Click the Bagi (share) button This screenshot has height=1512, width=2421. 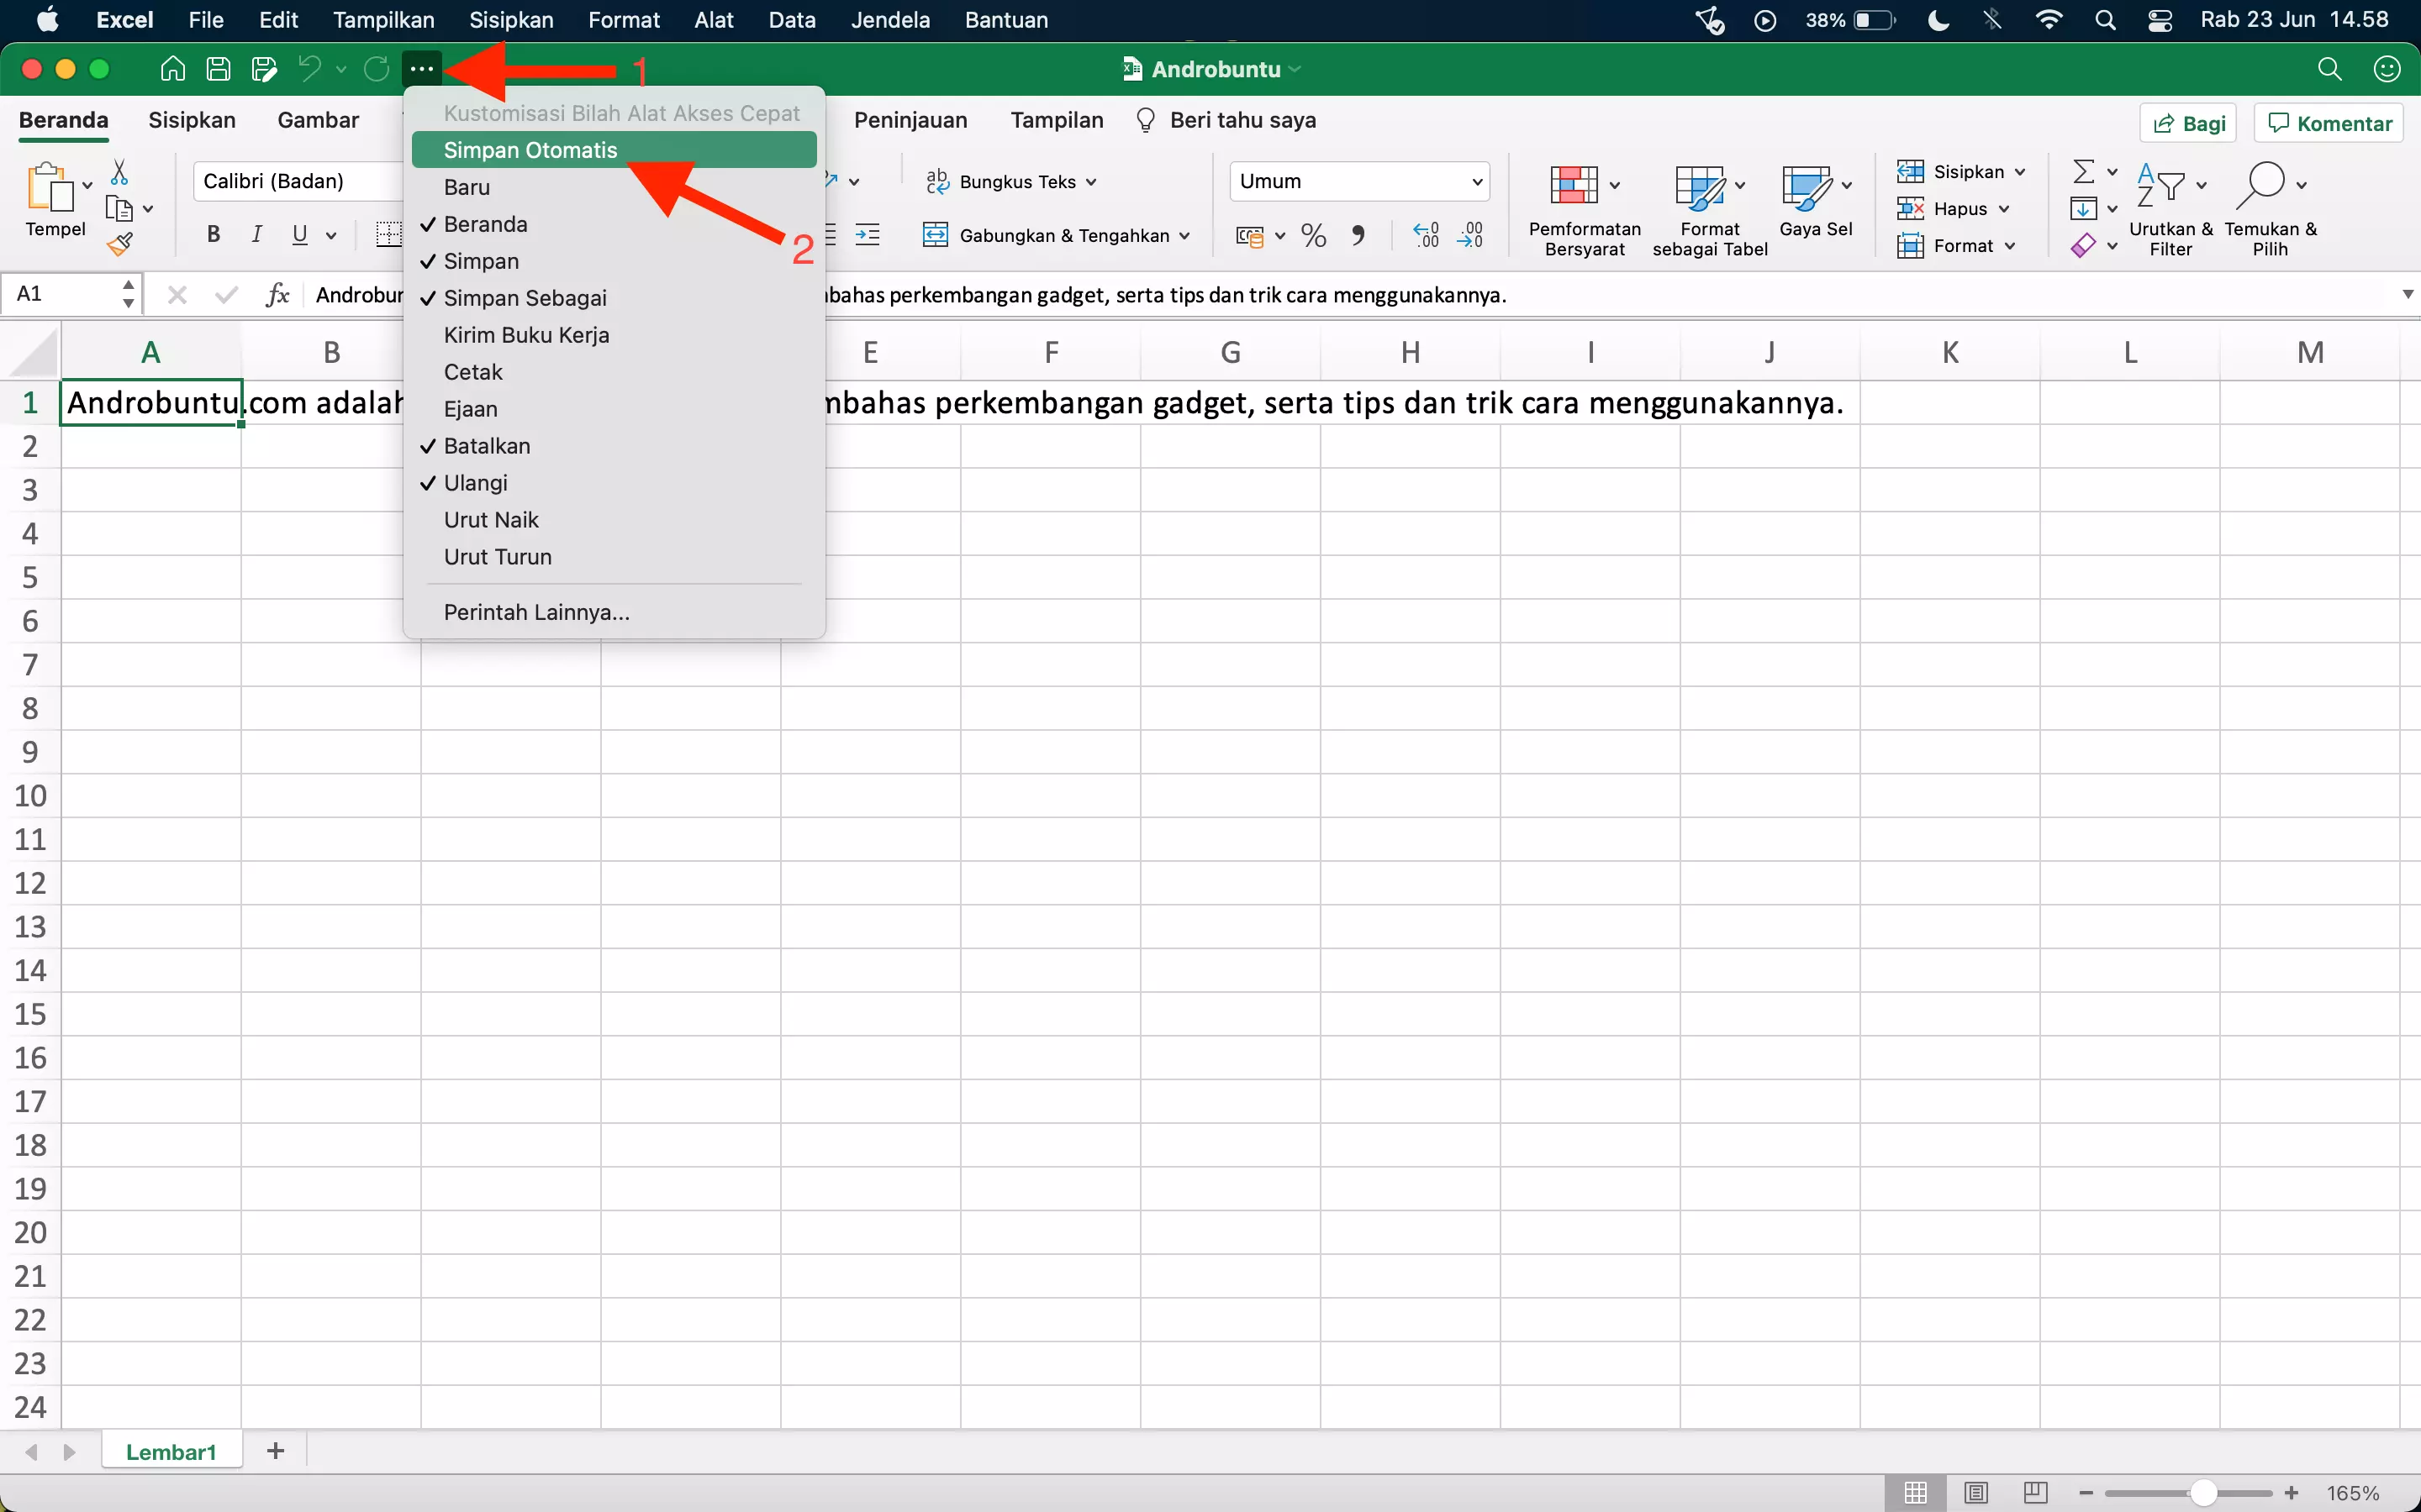[x=2189, y=122]
